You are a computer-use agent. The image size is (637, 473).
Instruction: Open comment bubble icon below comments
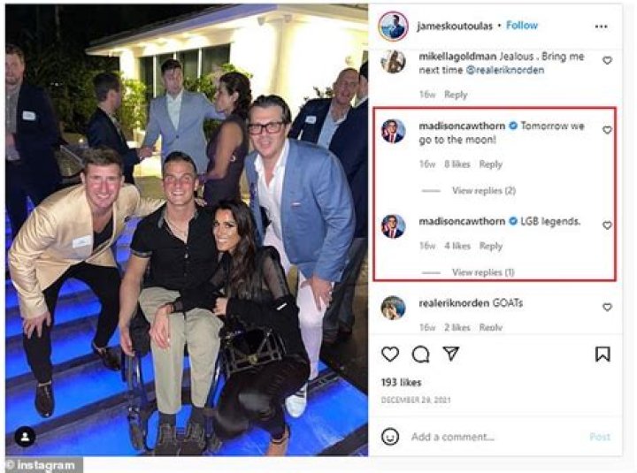[x=420, y=354]
